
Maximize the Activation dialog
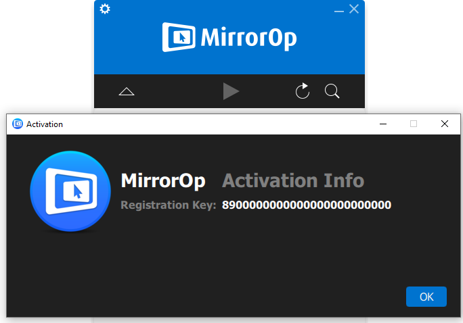[414, 124]
